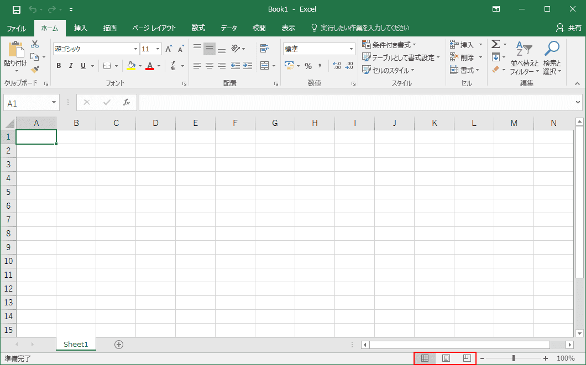Click the Cut scissors icon
The height and width of the screenshot is (365, 586).
35,44
